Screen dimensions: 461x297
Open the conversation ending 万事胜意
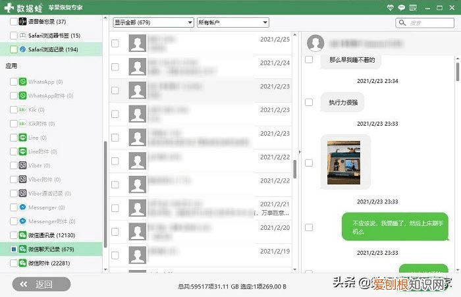pos(200,208)
